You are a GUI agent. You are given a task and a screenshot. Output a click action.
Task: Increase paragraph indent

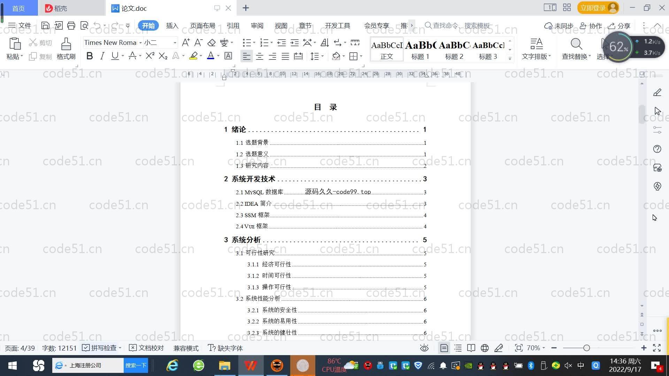tap(294, 42)
